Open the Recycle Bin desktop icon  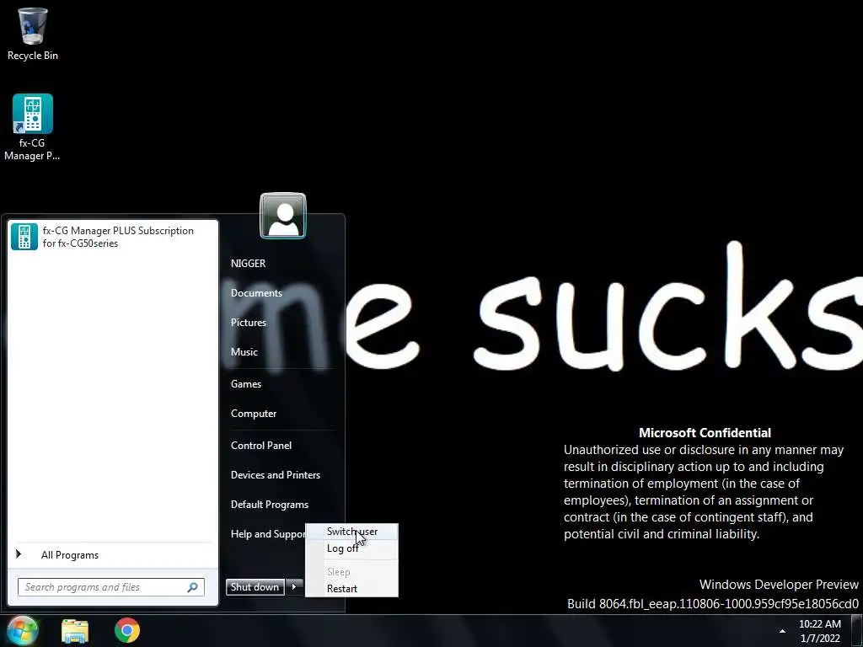click(x=33, y=34)
